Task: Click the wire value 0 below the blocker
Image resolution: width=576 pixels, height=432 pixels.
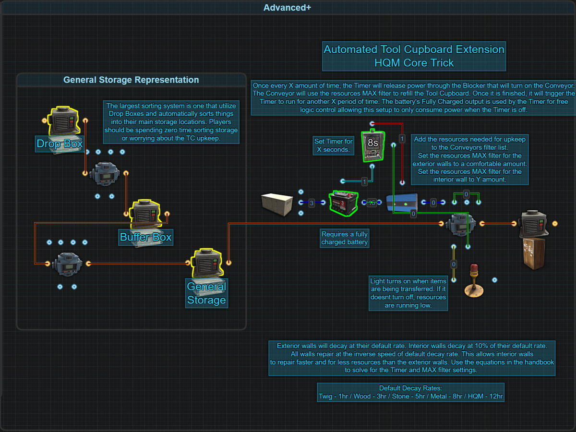Action: coord(413,215)
